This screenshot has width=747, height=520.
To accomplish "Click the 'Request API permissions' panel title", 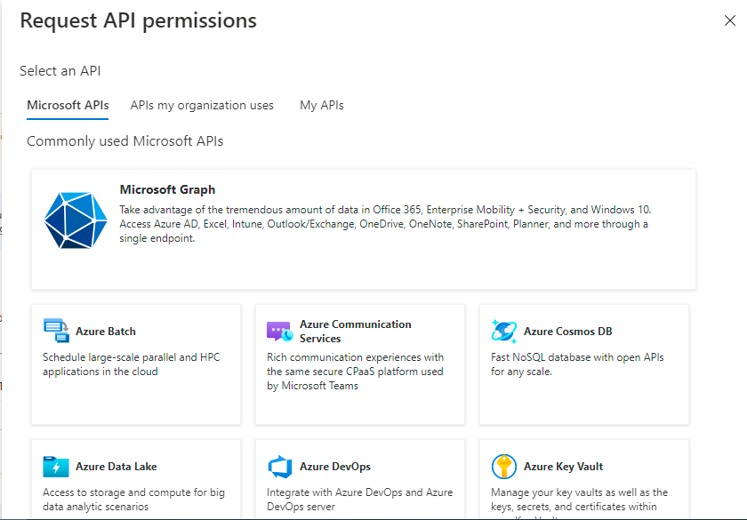I will pyautogui.click(x=138, y=21).
